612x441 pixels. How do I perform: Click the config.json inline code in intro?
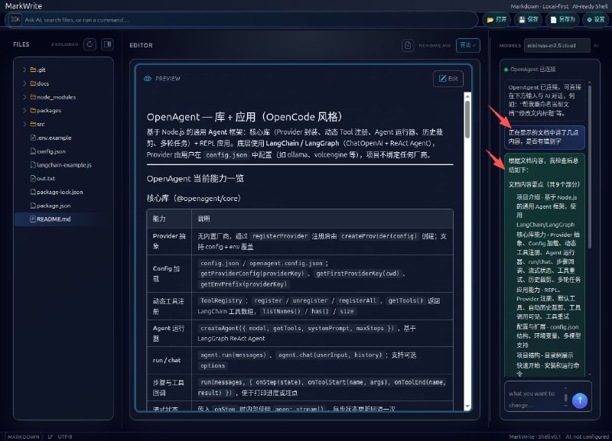226,155
